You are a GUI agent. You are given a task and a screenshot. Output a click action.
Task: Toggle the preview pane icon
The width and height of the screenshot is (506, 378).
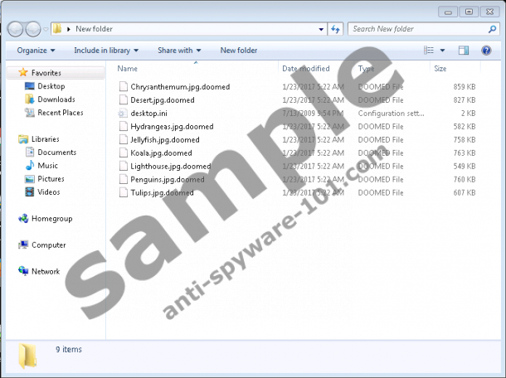pos(464,51)
